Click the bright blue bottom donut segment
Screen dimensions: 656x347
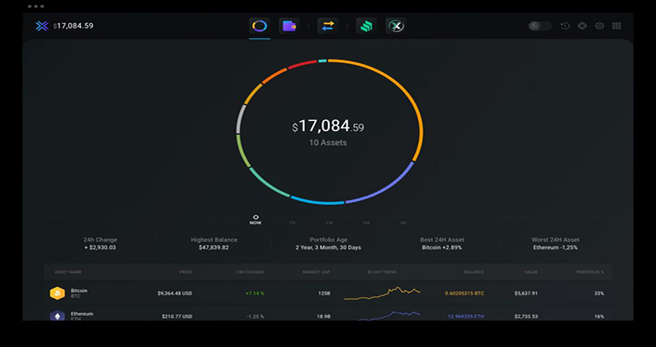click(317, 201)
